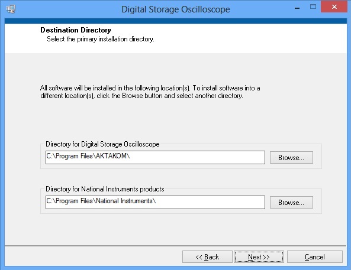Cancel the installation
This screenshot has height=270, width=351.
(314, 257)
